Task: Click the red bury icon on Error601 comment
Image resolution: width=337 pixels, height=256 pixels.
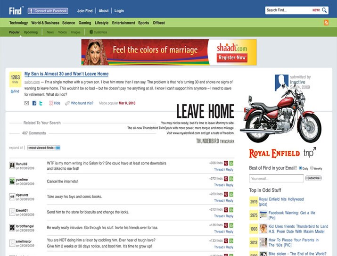Action: [226, 210]
